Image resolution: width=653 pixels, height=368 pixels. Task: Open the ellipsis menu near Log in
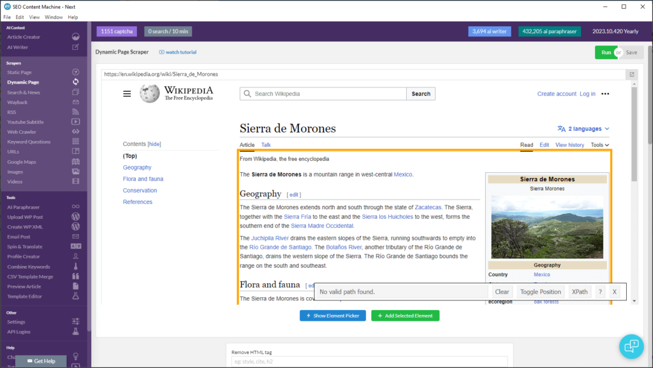[x=605, y=93]
